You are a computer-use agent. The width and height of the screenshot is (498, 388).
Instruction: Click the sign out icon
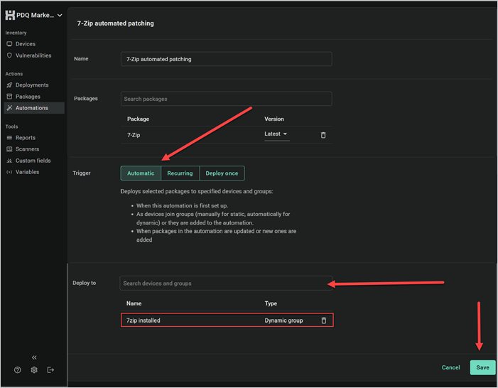click(x=50, y=370)
